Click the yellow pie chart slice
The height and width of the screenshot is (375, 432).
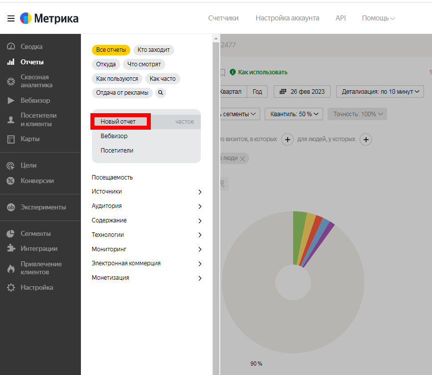tap(306, 238)
